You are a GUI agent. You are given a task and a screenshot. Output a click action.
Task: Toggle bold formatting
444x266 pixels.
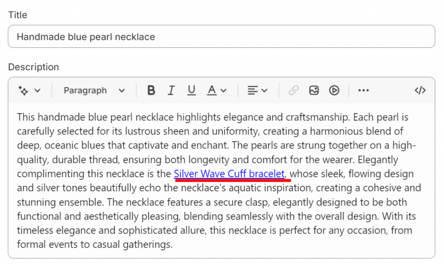click(151, 91)
